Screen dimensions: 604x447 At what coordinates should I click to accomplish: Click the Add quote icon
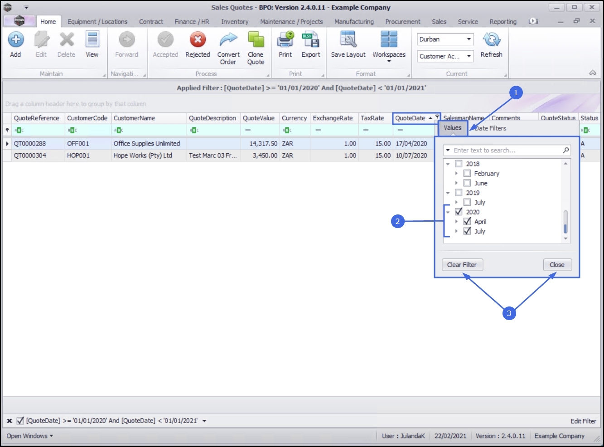tap(15, 40)
